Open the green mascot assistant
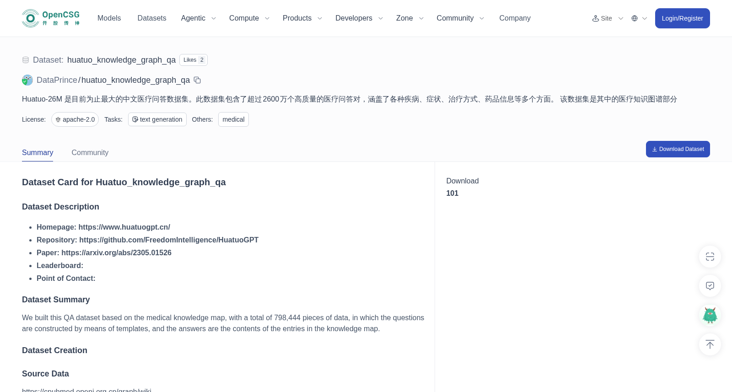The width and height of the screenshot is (732, 392). point(710,315)
